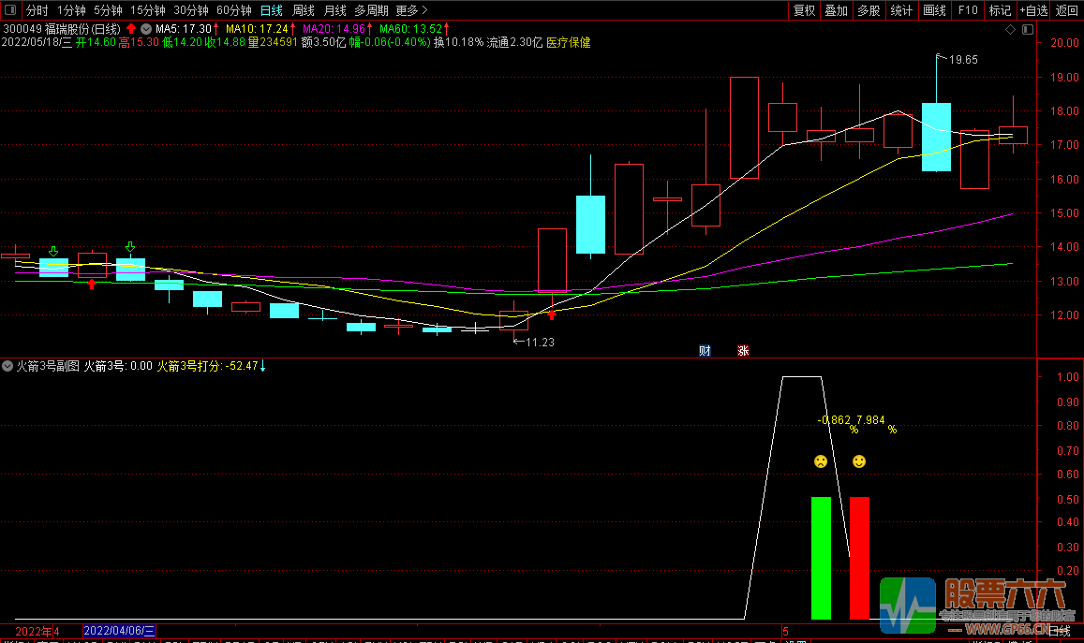Open the 更多 periods menu

tap(411, 10)
